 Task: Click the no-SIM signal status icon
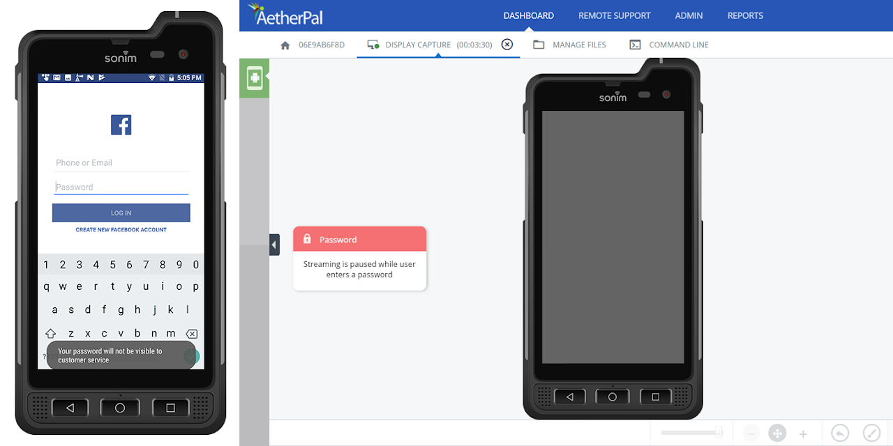(163, 77)
